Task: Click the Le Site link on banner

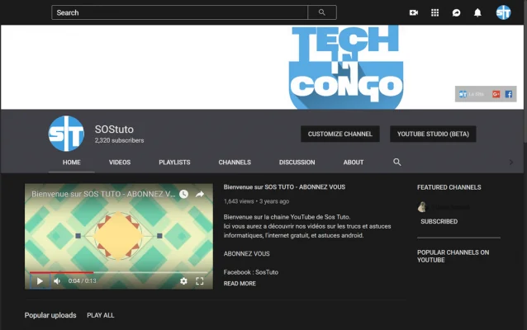Action: (x=472, y=94)
